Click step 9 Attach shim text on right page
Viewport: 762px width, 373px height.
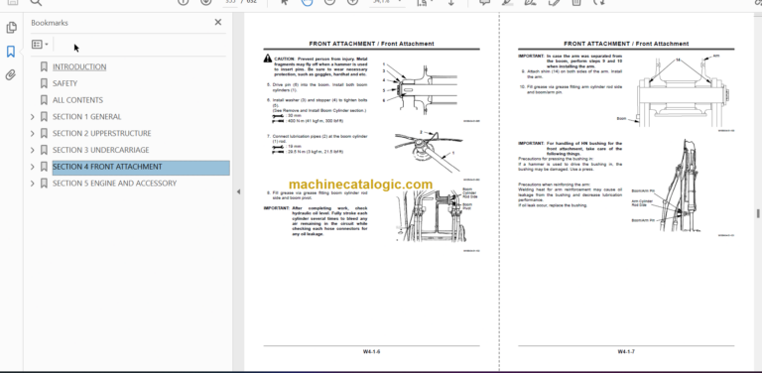click(571, 73)
